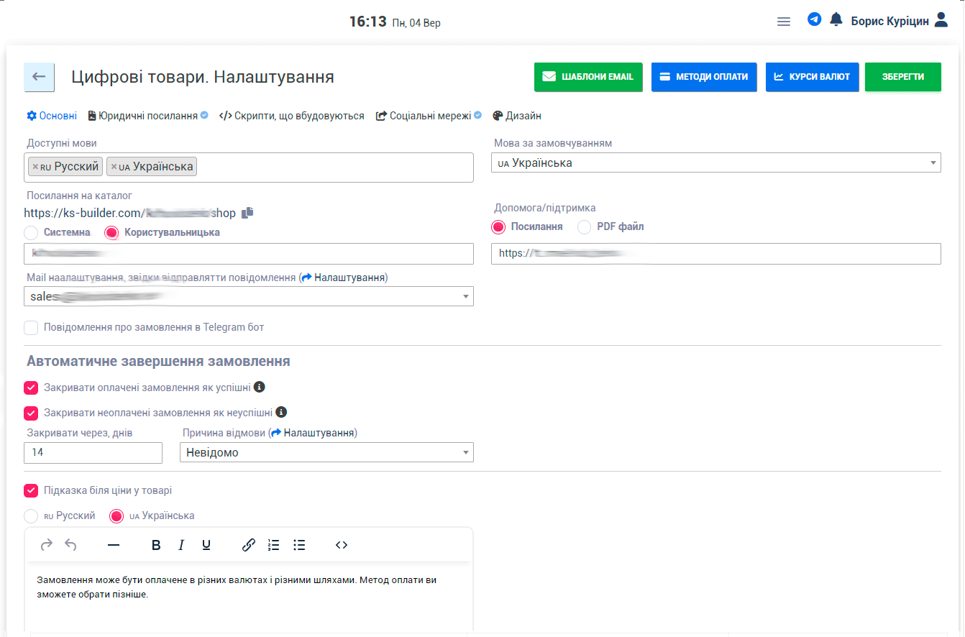Open the default language dropdown
This screenshot has width=965, height=637.
coord(715,163)
